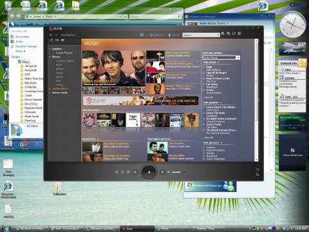Open top song Crazy

210,90
